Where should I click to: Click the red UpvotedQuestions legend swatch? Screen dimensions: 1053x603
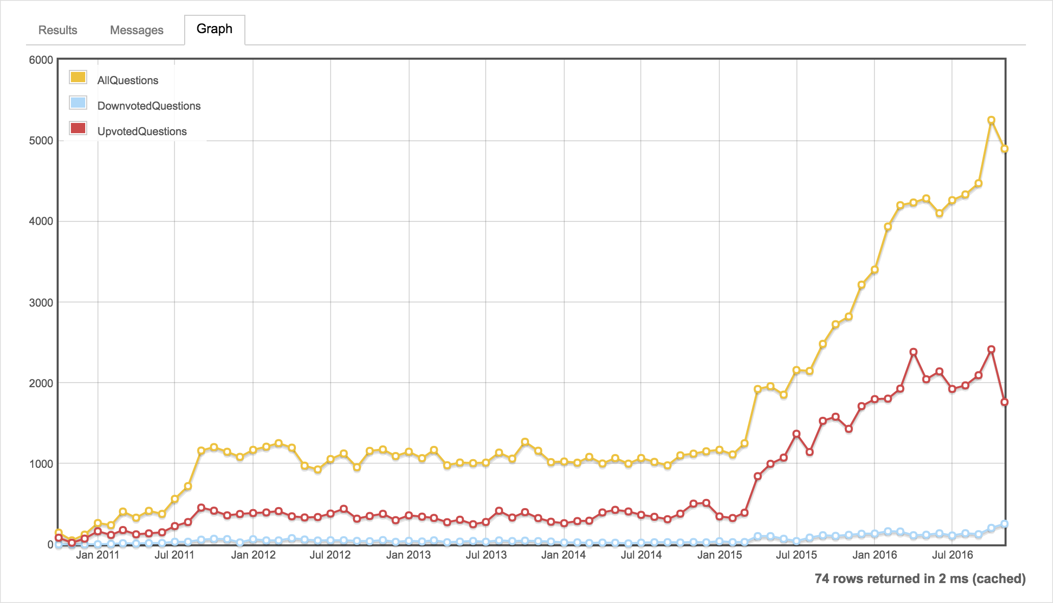pos(78,128)
